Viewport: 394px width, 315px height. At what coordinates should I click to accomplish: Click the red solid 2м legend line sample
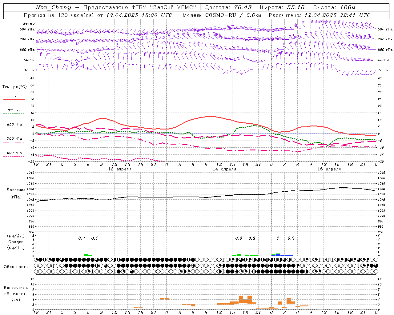[14, 100]
